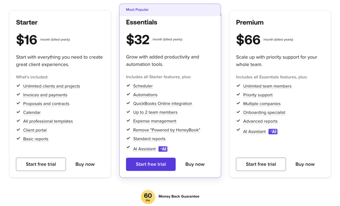
Task: Click the 60 day Money Back Guarantee badge
Action: 148,197
